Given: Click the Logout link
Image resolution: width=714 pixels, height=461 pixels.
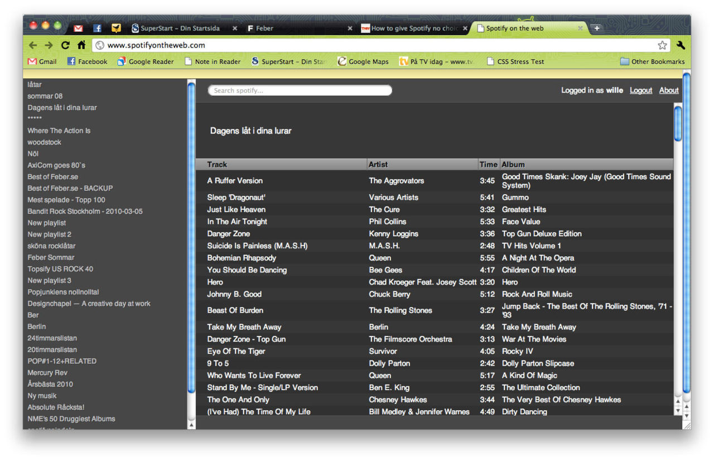Looking at the screenshot, I should [640, 90].
